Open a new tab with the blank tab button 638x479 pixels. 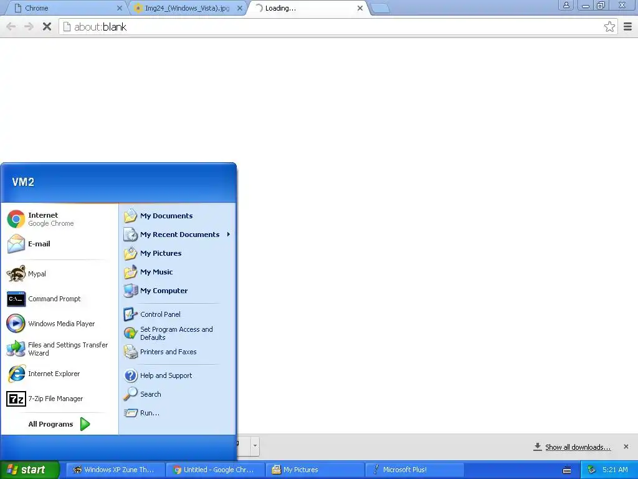[x=381, y=9]
